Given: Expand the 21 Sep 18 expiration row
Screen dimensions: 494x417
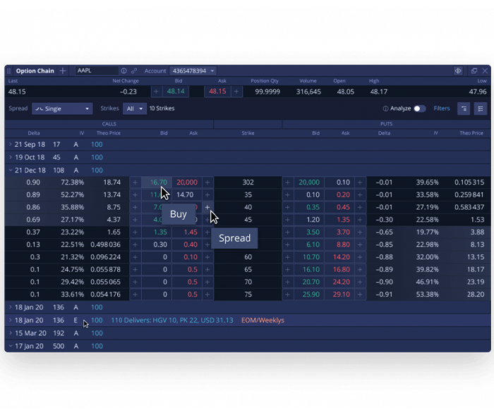Looking at the screenshot, I should tap(11, 144).
